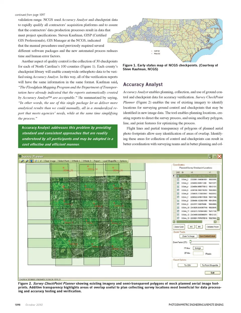Uncheck USE checkbox for SISAA_2
Image resolution: width=241 pixels, height=313 pixels.
(x=178, y=180)
